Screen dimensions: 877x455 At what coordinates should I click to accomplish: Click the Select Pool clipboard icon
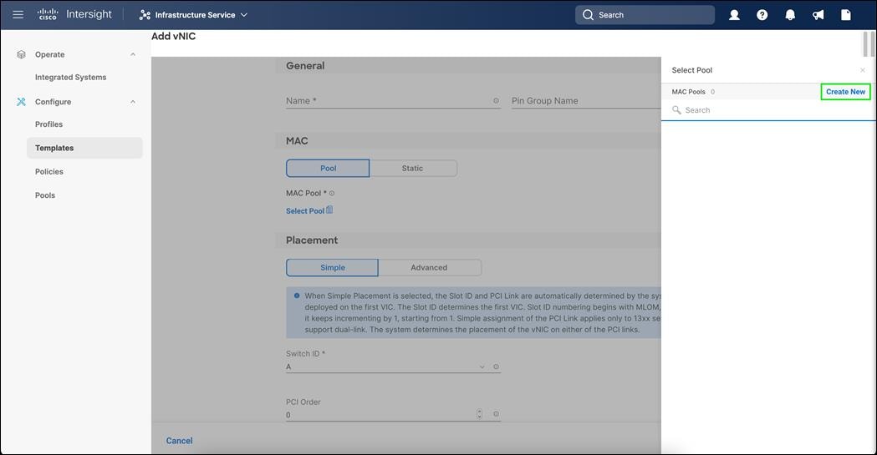[x=329, y=210]
